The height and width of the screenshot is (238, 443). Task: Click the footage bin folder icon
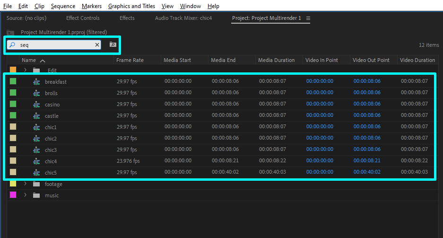(x=36, y=184)
